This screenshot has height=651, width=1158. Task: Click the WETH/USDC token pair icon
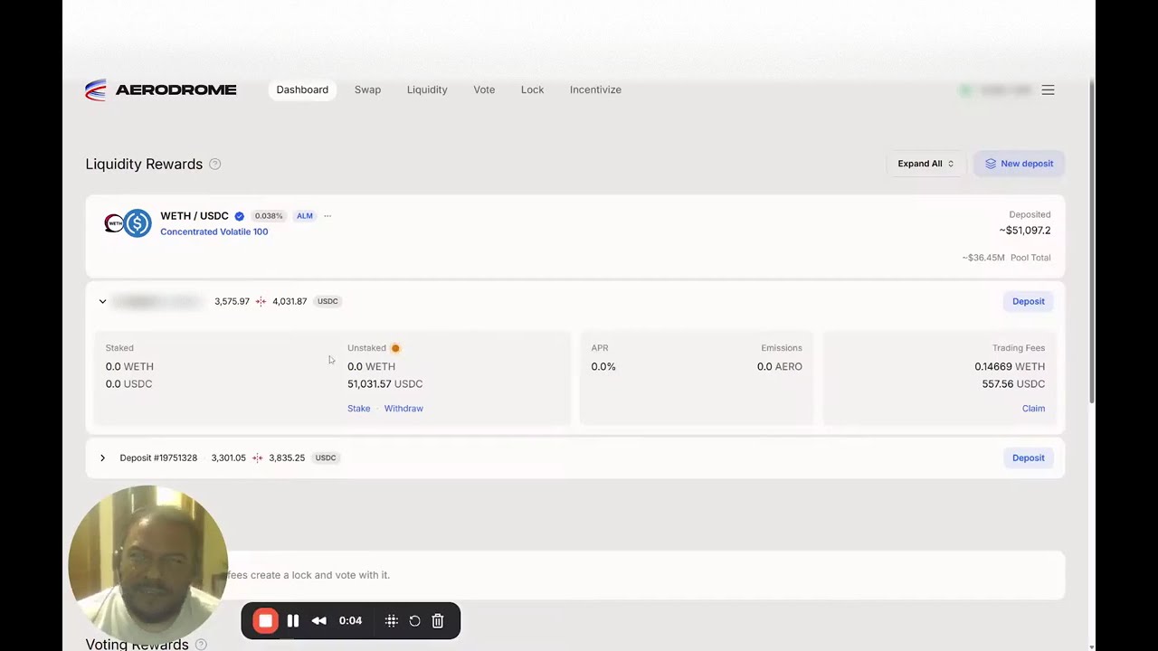[x=128, y=223]
